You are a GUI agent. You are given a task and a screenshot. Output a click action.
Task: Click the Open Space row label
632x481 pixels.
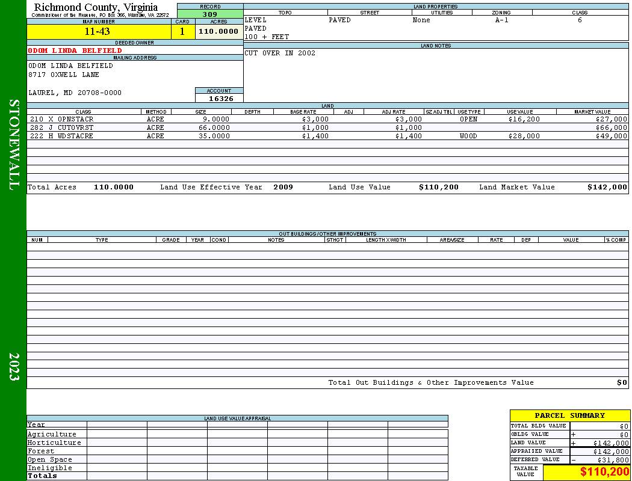(49, 460)
